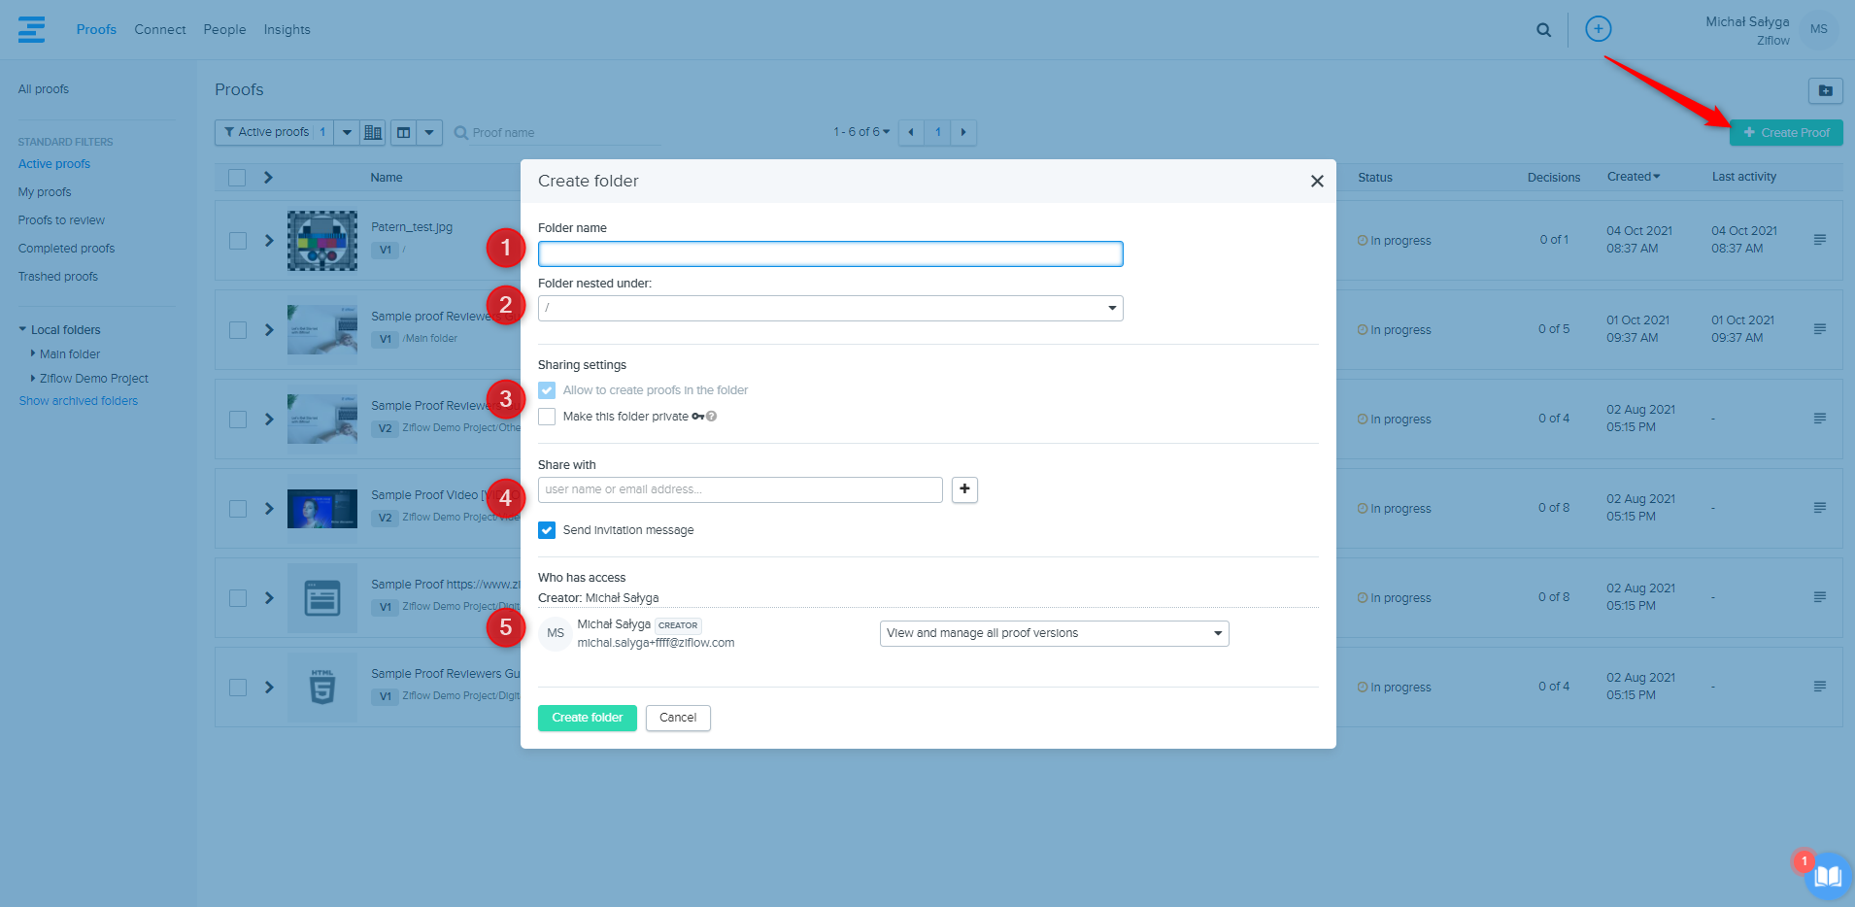Click the new folder icon above Create Proof
Image resolution: width=1855 pixels, height=907 pixels.
coord(1825,90)
